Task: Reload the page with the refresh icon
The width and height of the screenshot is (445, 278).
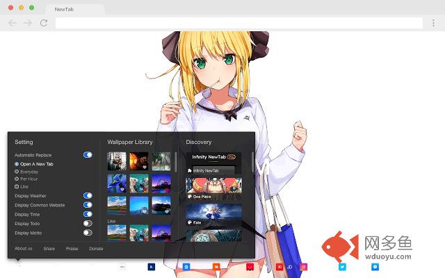Action: pos(44,23)
